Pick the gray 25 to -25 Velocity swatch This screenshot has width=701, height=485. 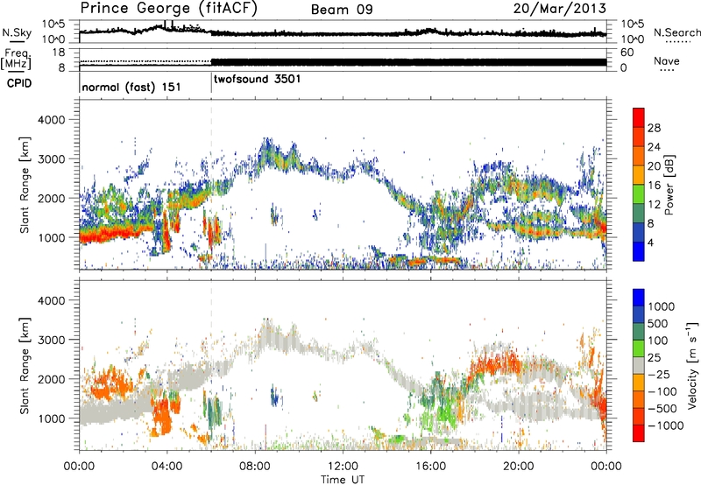click(639, 365)
